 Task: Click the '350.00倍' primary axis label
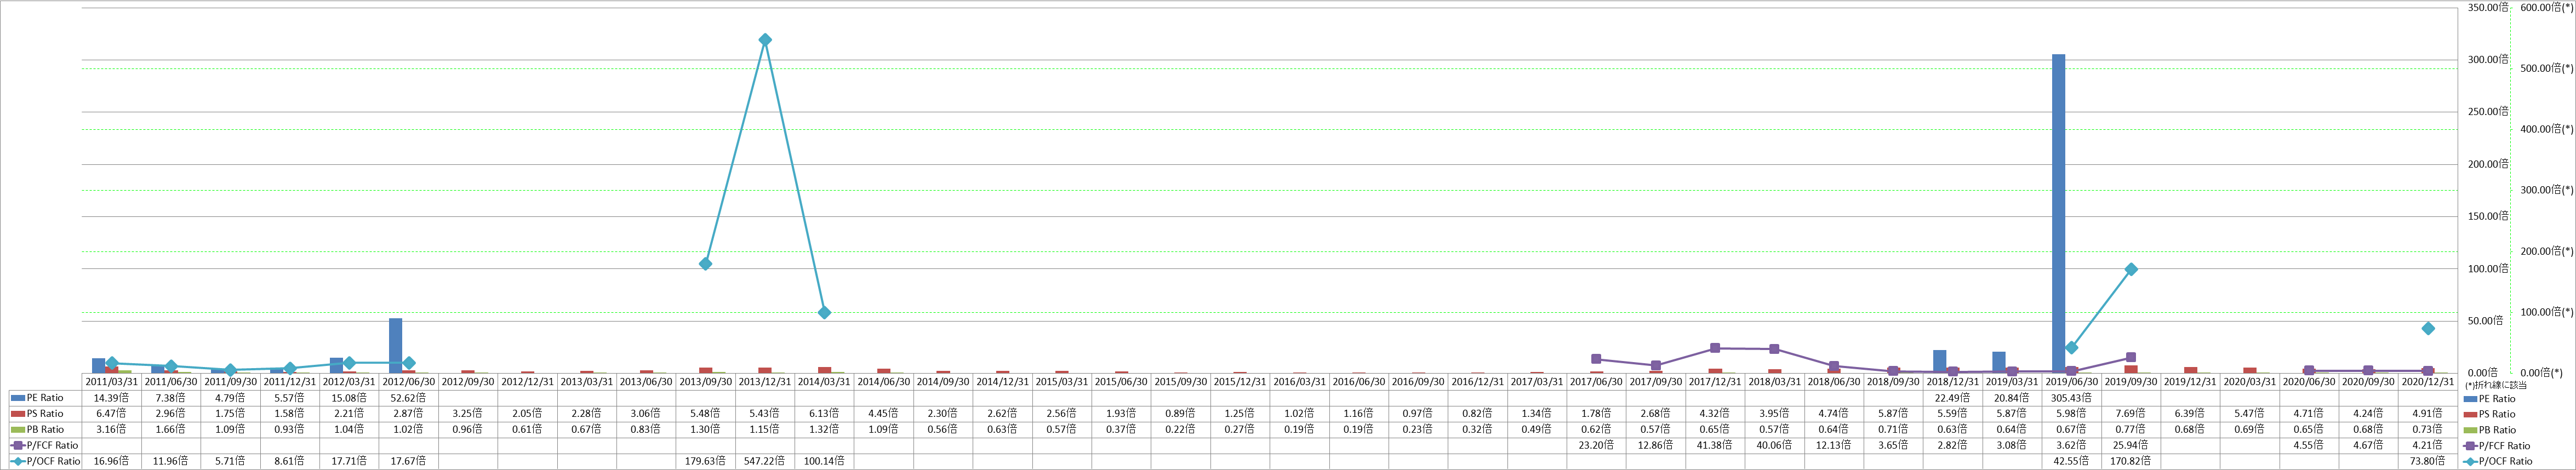(x=2488, y=7)
